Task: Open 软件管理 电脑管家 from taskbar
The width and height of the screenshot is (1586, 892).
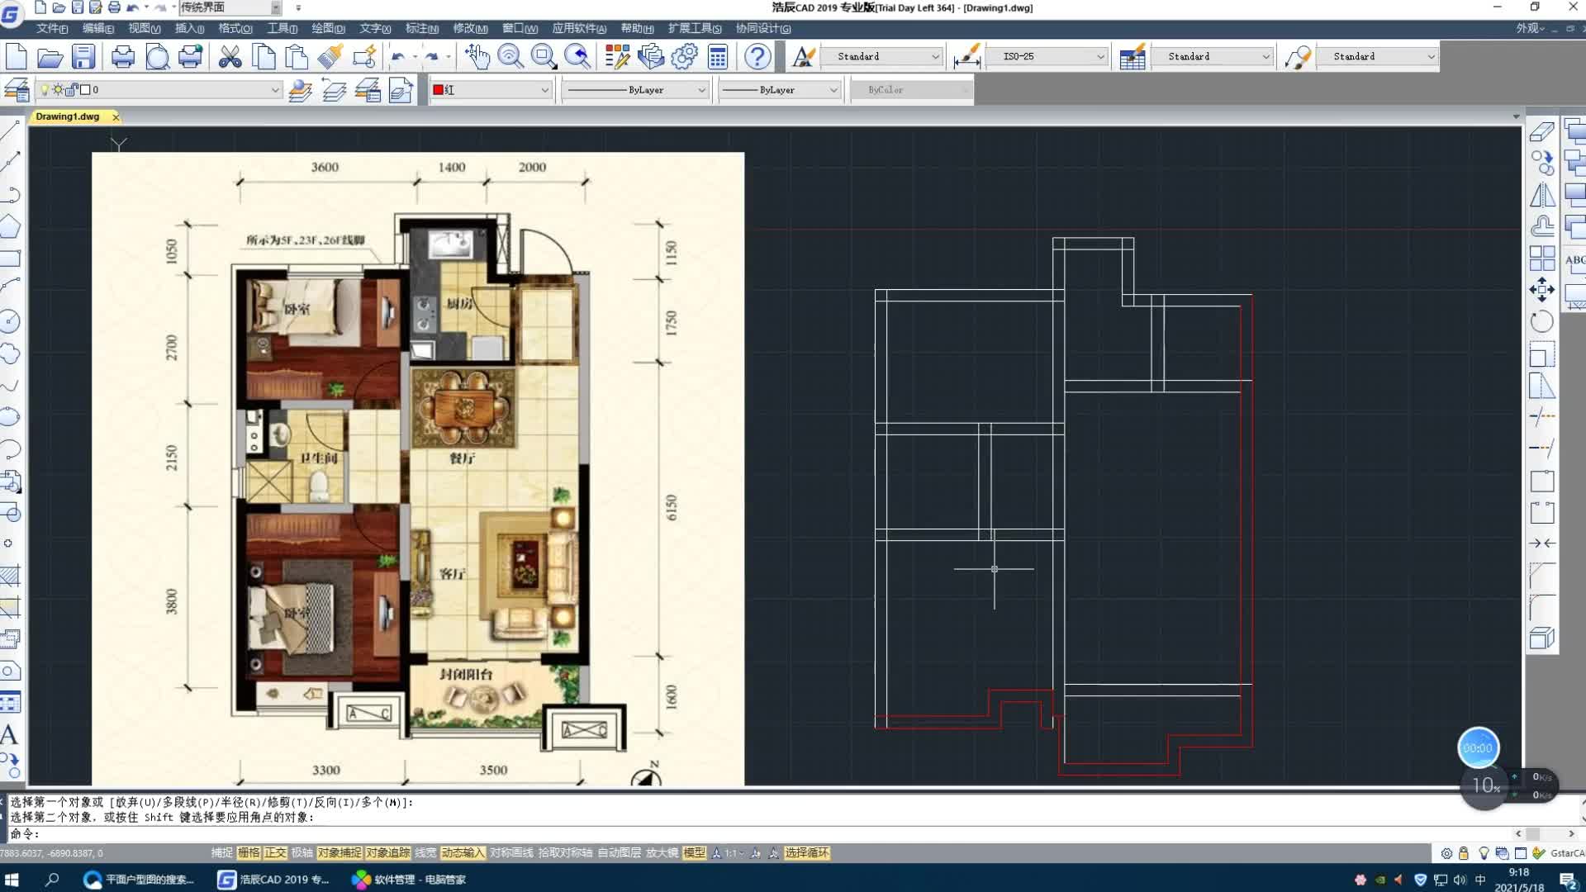Action: click(x=410, y=880)
